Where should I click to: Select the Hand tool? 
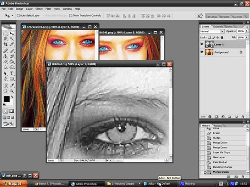(5, 91)
